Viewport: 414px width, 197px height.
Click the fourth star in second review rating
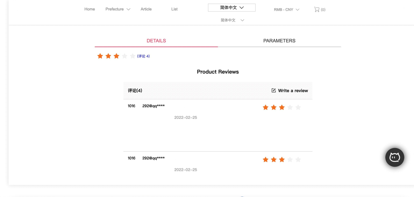coord(290,159)
